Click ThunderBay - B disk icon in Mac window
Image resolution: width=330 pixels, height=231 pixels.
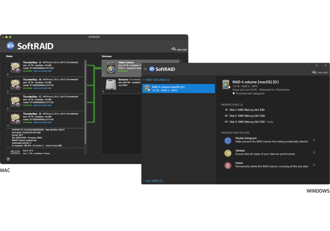click(x=16, y=84)
